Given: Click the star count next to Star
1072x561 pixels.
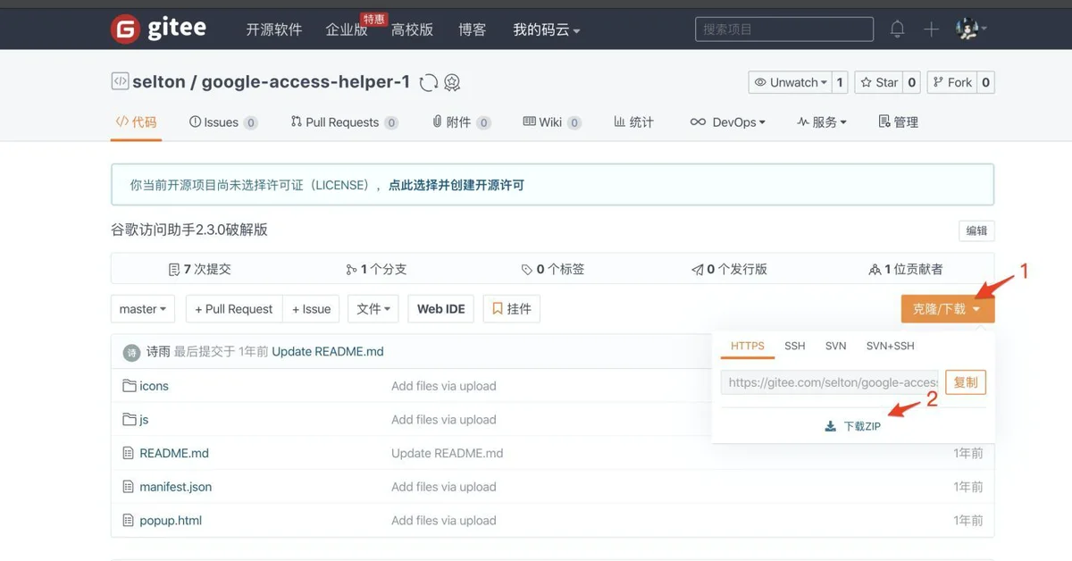Looking at the screenshot, I should [x=912, y=82].
